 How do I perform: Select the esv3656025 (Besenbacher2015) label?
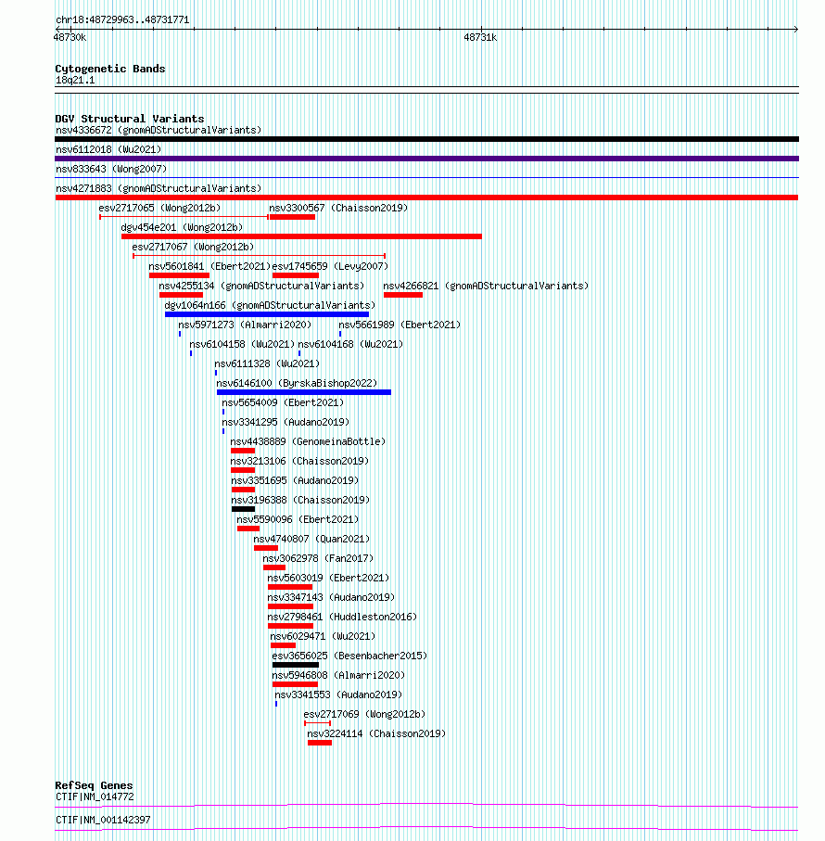pyautogui.click(x=349, y=656)
